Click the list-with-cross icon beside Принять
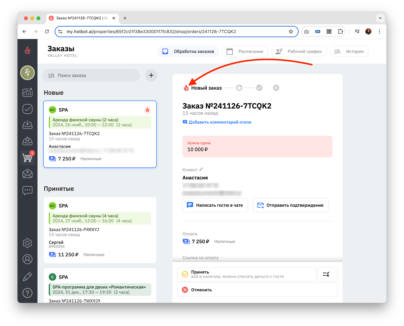This screenshot has width=404, height=326. point(327,274)
